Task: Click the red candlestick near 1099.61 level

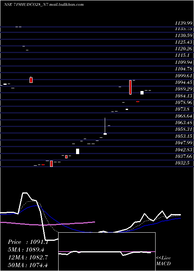Action: pyautogui.click(x=31, y=80)
